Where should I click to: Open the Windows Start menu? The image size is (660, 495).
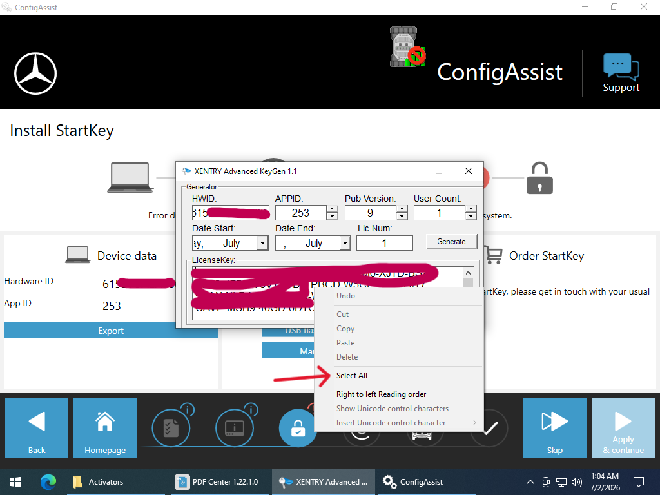coord(15,482)
